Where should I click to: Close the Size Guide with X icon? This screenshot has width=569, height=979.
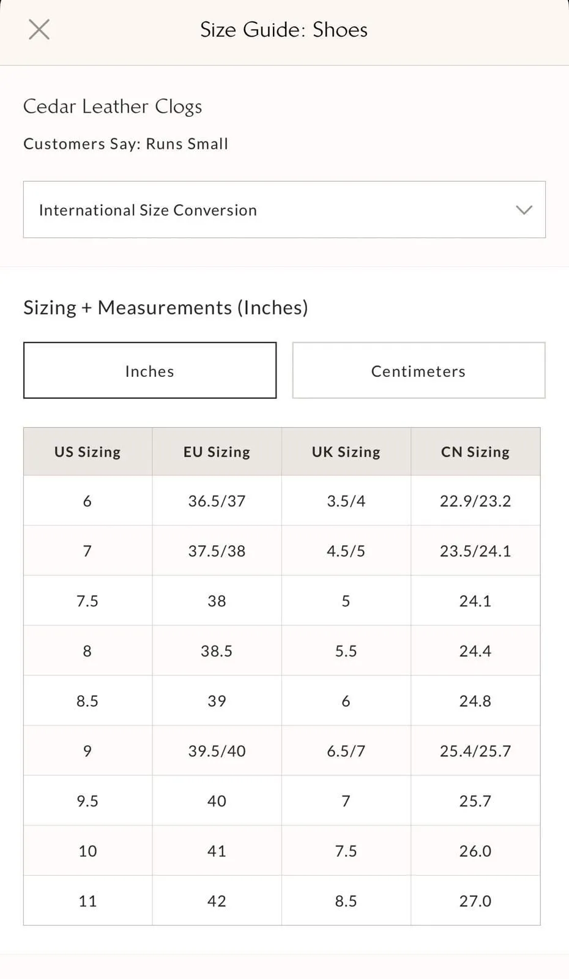[x=39, y=29]
